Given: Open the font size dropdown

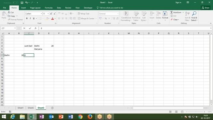Looking at the screenshot, I should (48, 14).
